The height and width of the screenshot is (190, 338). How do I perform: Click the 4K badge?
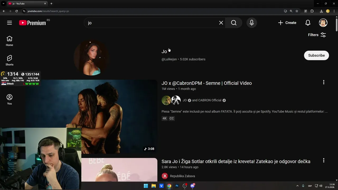point(165,118)
